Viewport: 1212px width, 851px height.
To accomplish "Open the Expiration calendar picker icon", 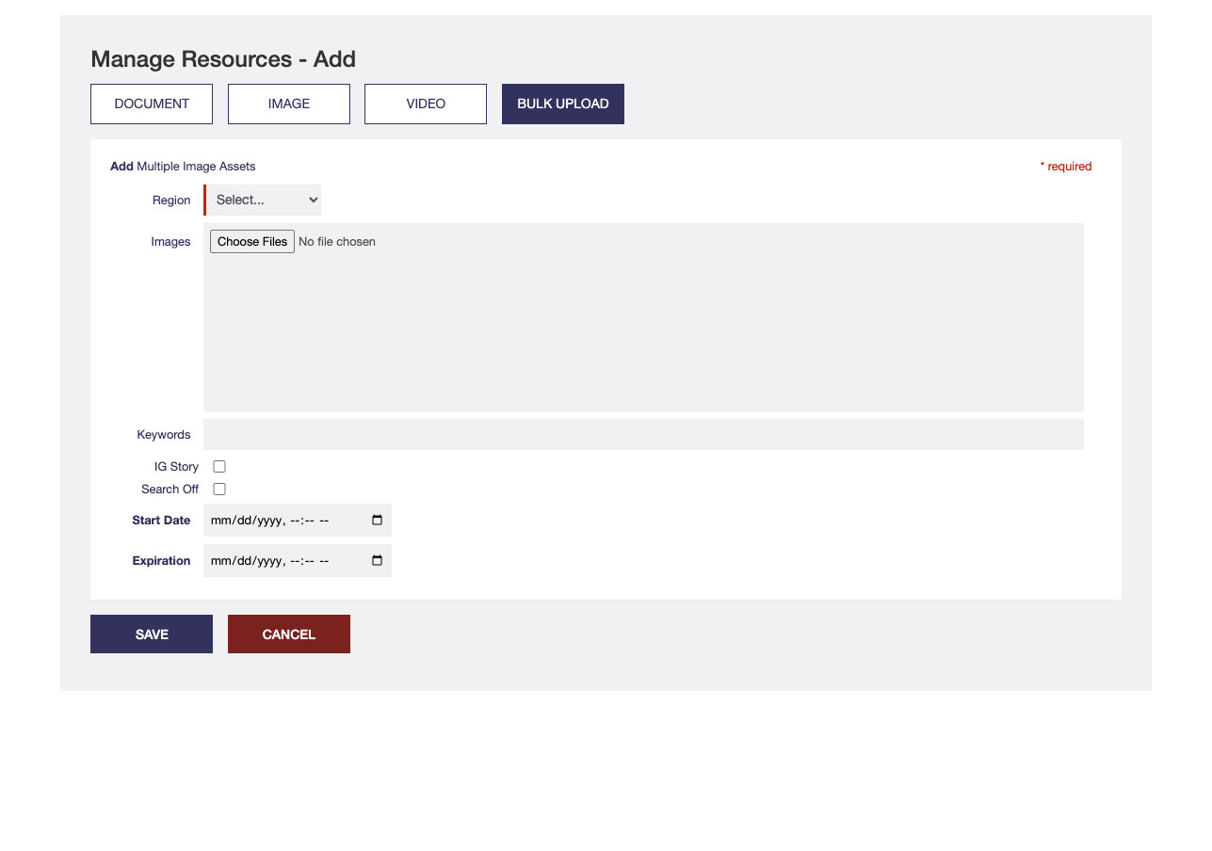I will [x=378, y=561].
